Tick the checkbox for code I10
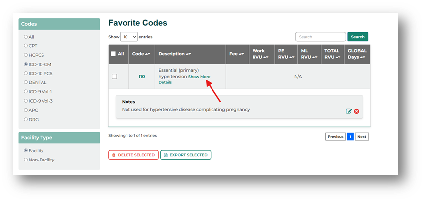Image resolution: width=424 pixels, height=201 pixels. point(114,76)
